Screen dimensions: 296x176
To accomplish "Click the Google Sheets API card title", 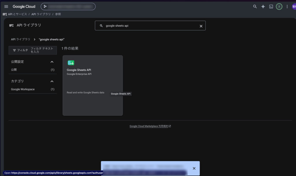I will tap(79, 70).
